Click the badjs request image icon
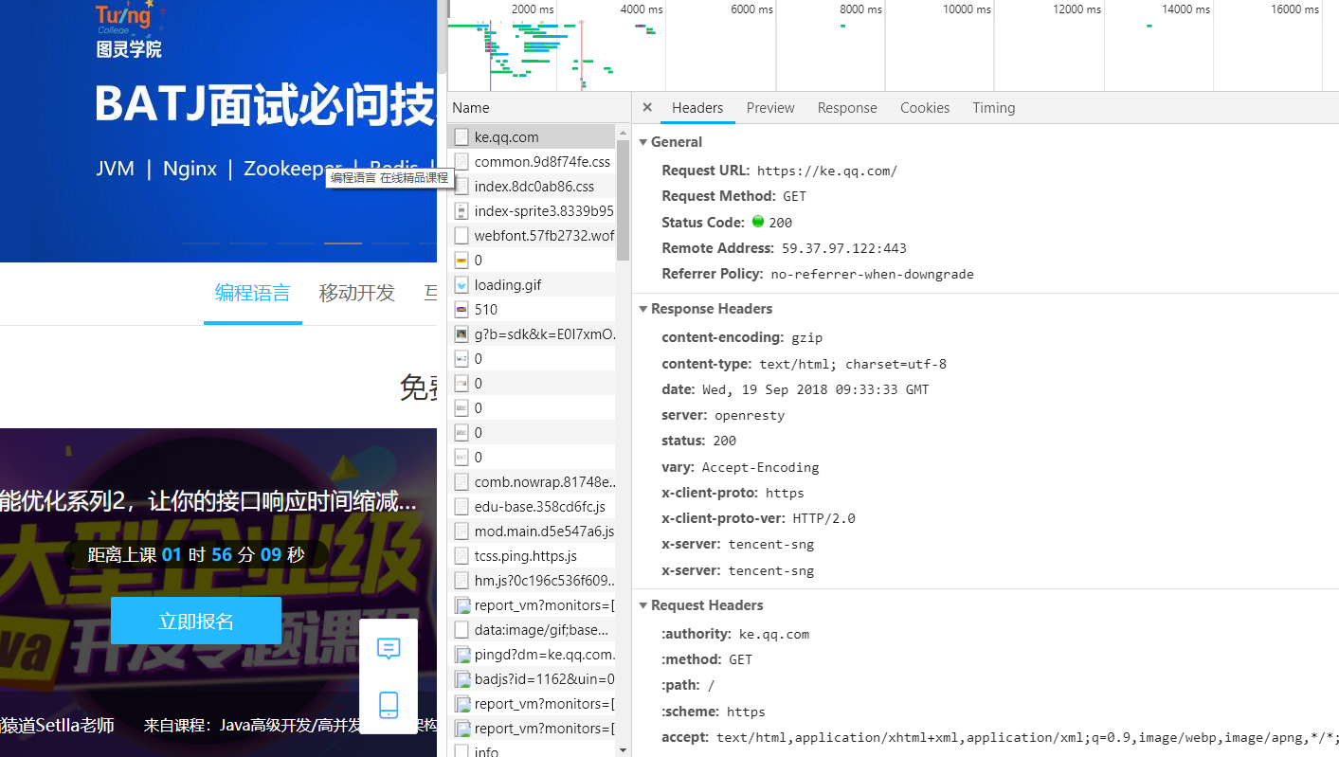This screenshot has height=757, width=1339. pyautogui.click(x=462, y=679)
